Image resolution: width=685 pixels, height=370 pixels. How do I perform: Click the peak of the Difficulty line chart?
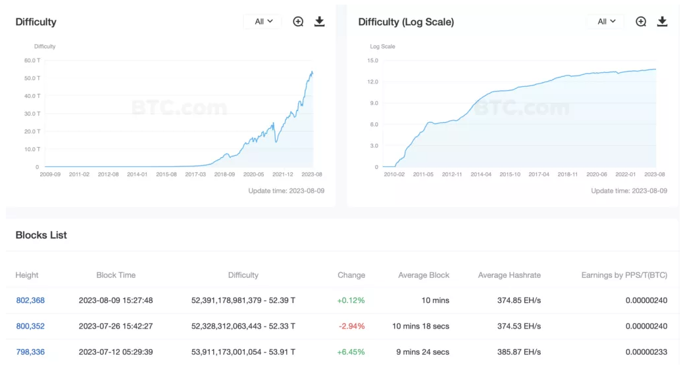311,72
